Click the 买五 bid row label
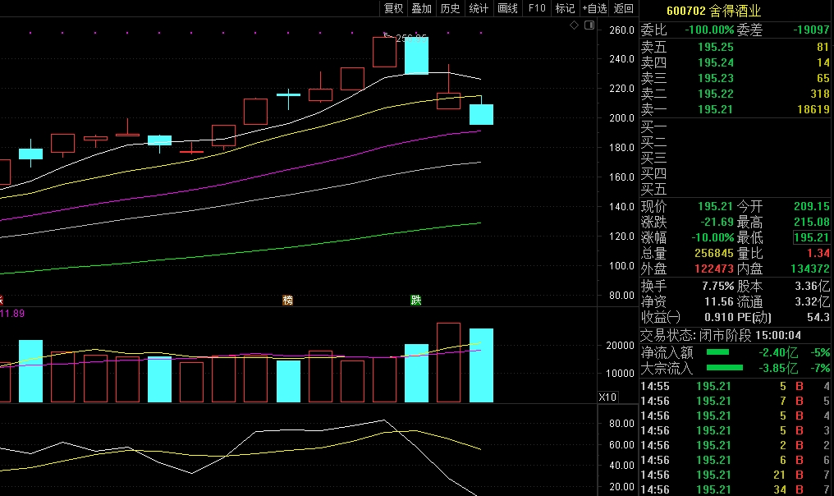834x496 pixels. 653,189
